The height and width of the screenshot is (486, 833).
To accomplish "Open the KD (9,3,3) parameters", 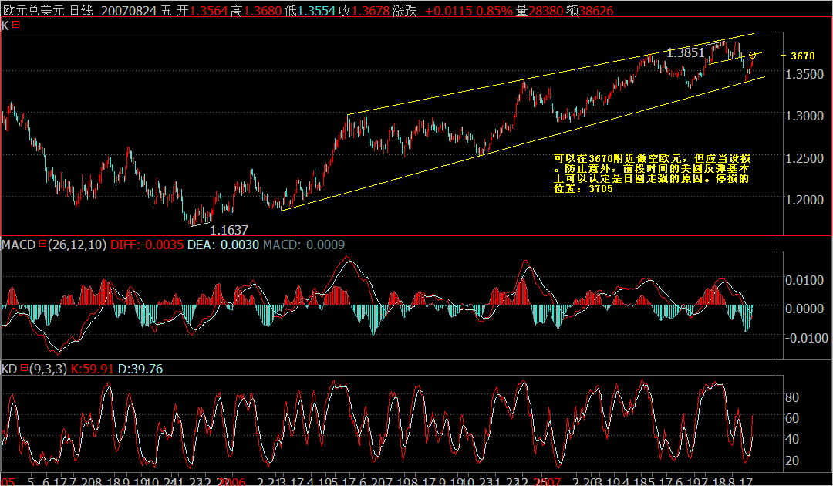I will (x=48, y=369).
